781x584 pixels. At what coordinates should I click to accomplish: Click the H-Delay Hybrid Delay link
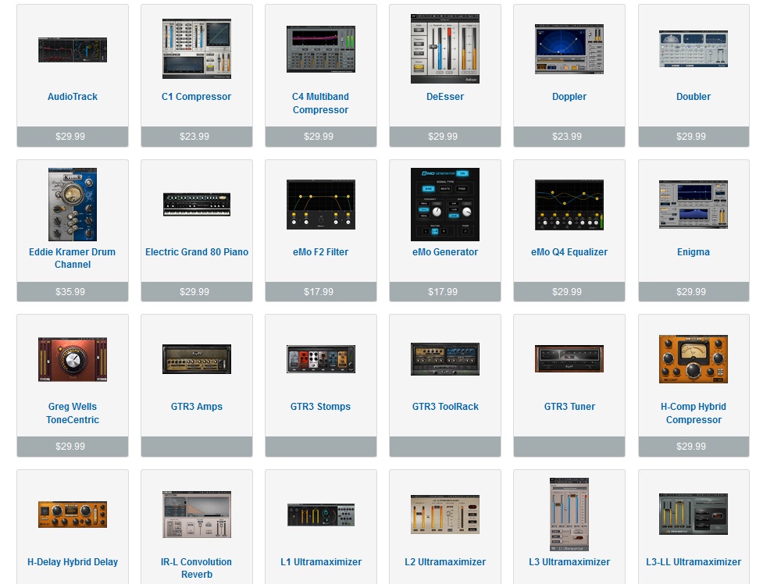click(72, 561)
